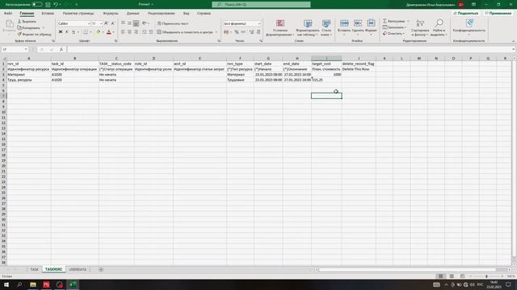Click the add new sheet plus button

101,269
